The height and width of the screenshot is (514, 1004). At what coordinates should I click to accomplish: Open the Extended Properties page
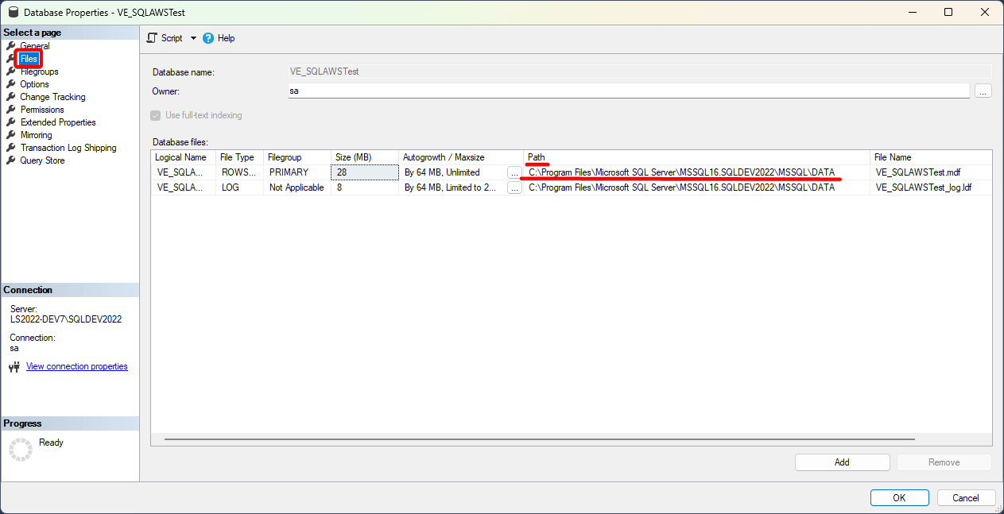coord(58,122)
